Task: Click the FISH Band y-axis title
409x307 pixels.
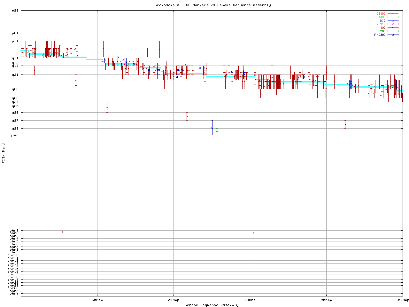Action: 4,153
